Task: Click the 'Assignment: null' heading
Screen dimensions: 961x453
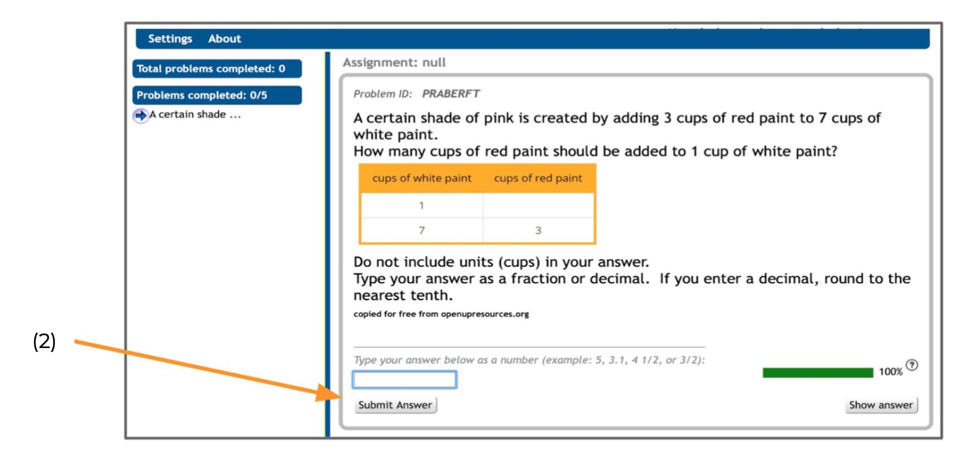Action: click(394, 63)
